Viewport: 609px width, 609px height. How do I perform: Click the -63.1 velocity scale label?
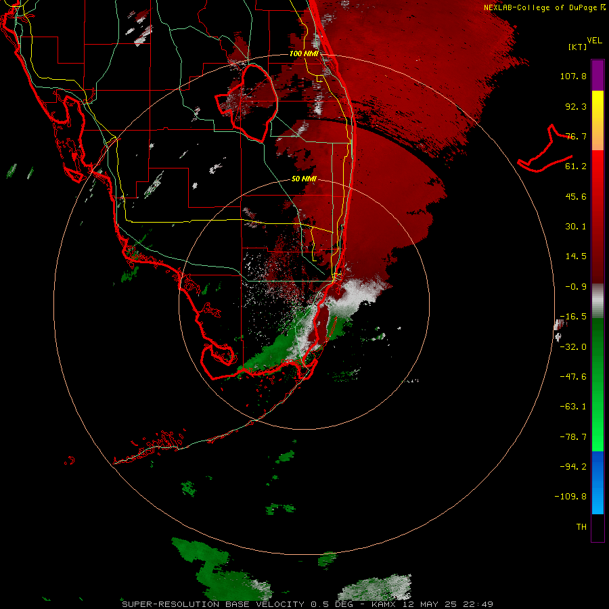point(573,407)
